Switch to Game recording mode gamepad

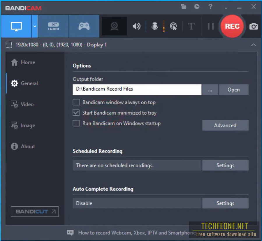coord(84,26)
